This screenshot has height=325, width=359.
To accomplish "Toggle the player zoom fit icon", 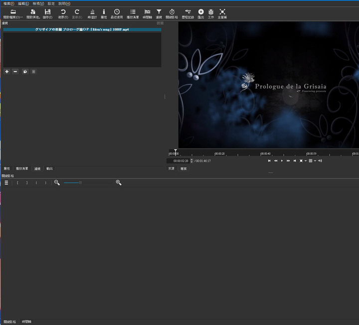I will [x=301, y=161].
